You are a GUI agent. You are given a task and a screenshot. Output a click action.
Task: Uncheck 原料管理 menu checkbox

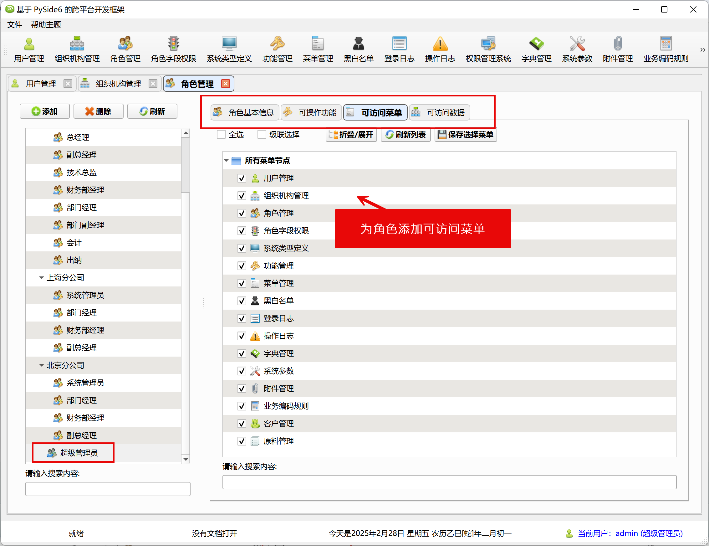pyautogui.click(x=242, y=441)
